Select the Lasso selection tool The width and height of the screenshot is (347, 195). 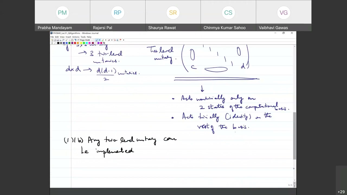click(115, 40)
